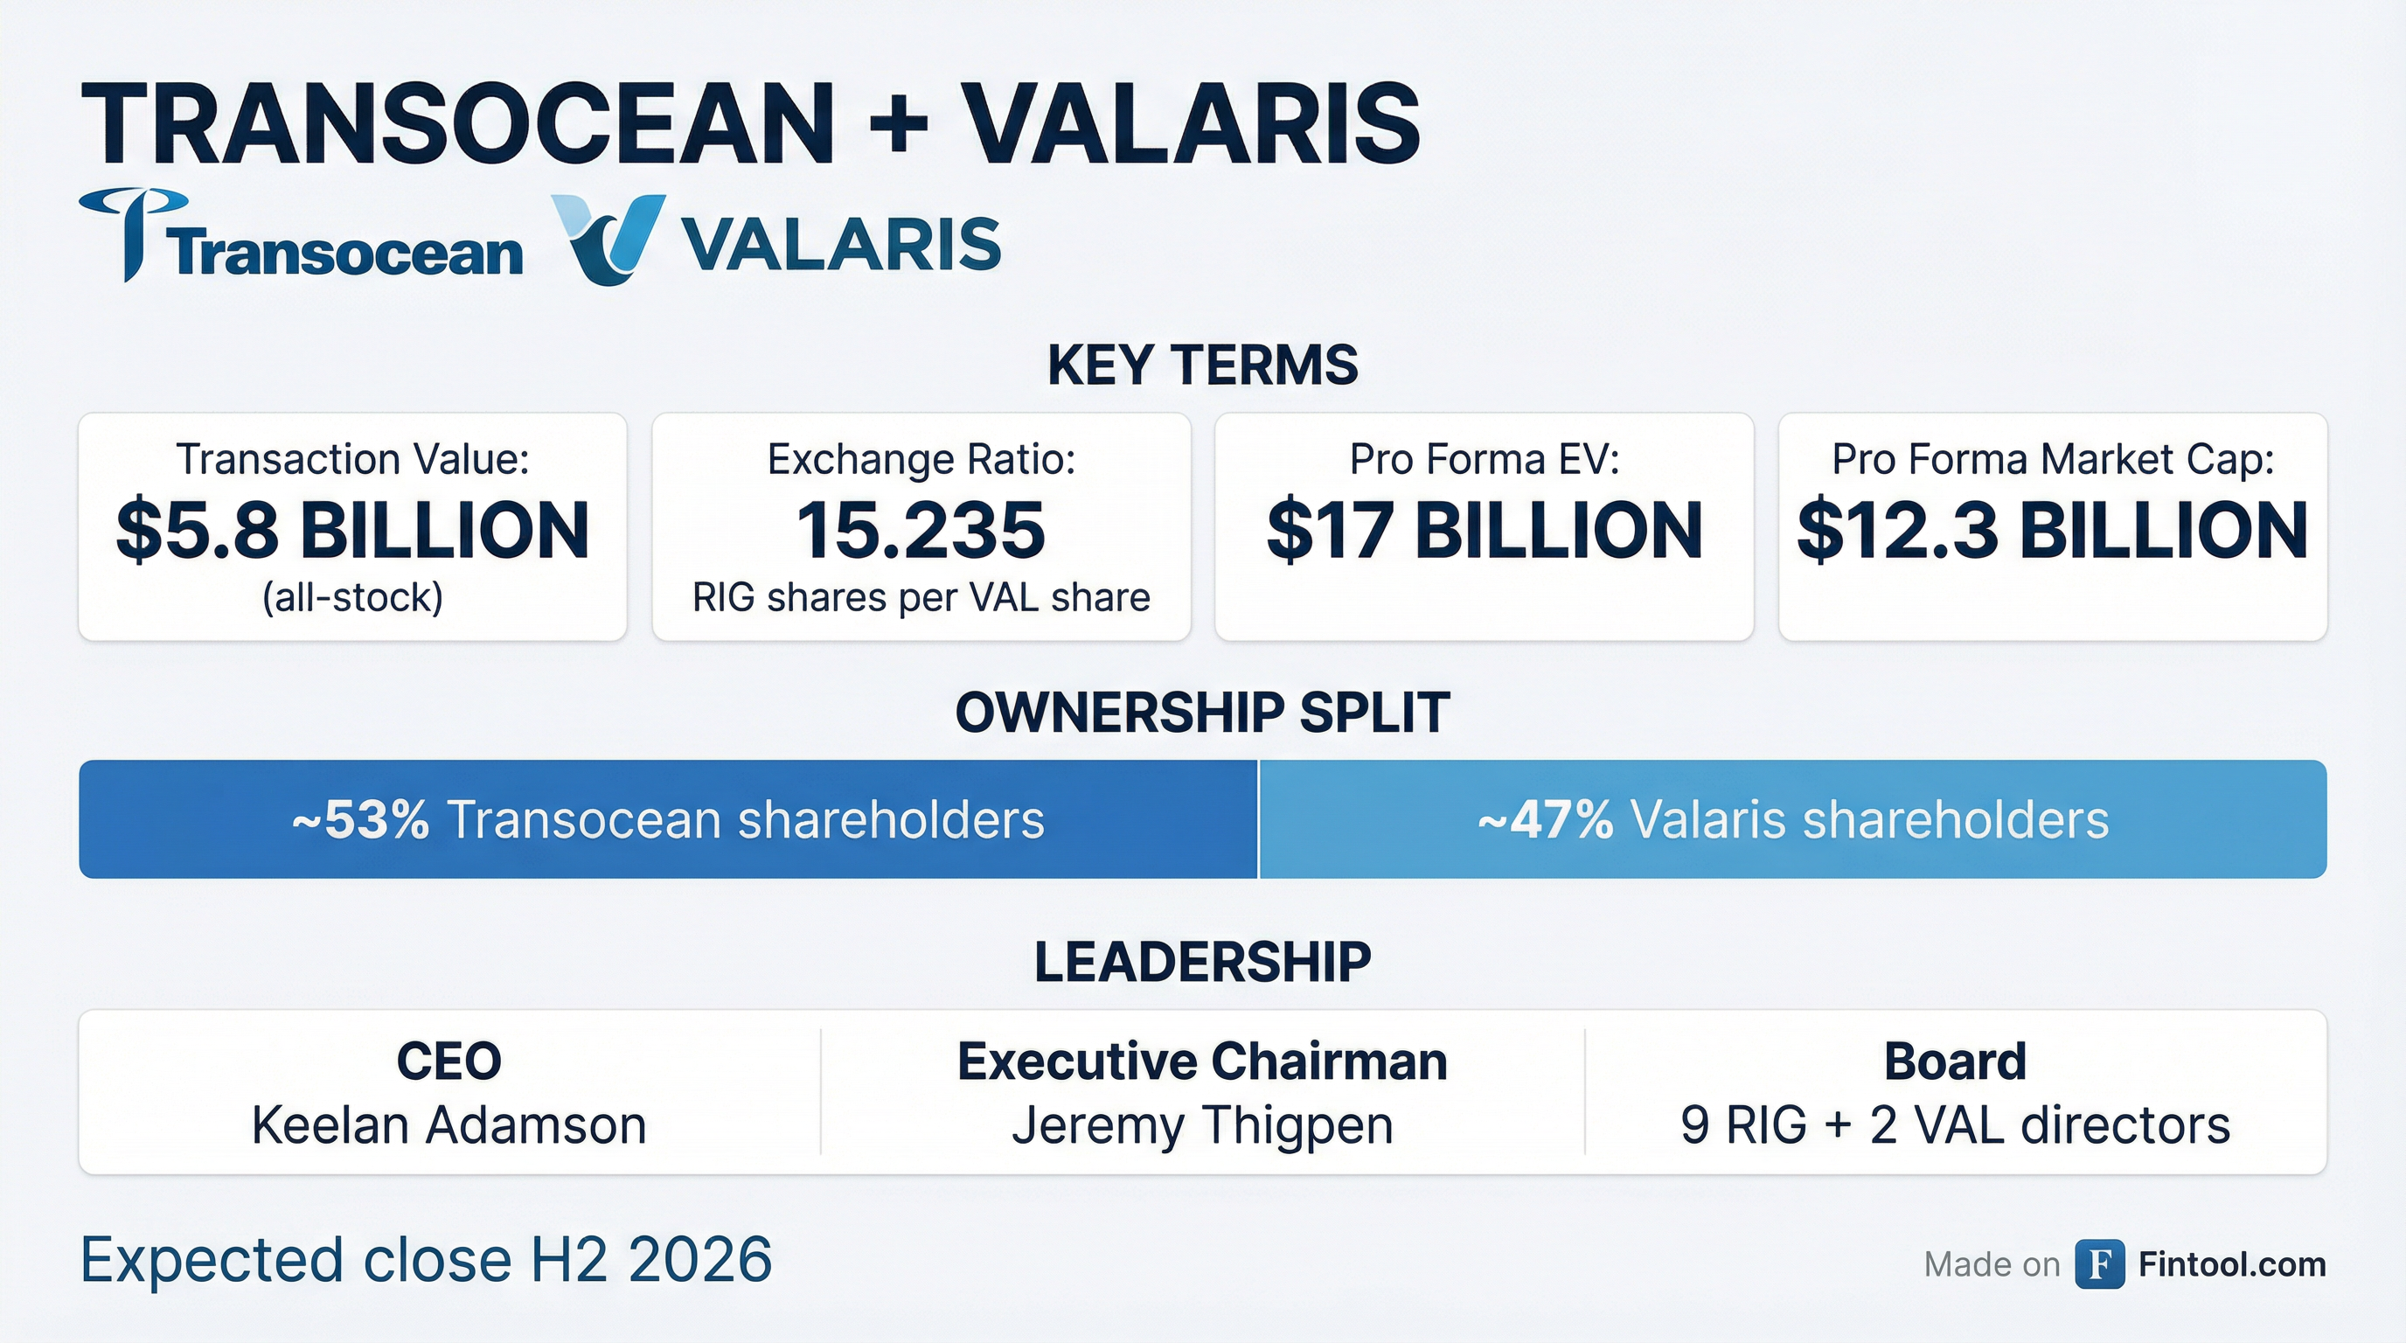Click the Fintool.com link
This screenshot has height=1343, width=2406.
tap(2231, 1264)
